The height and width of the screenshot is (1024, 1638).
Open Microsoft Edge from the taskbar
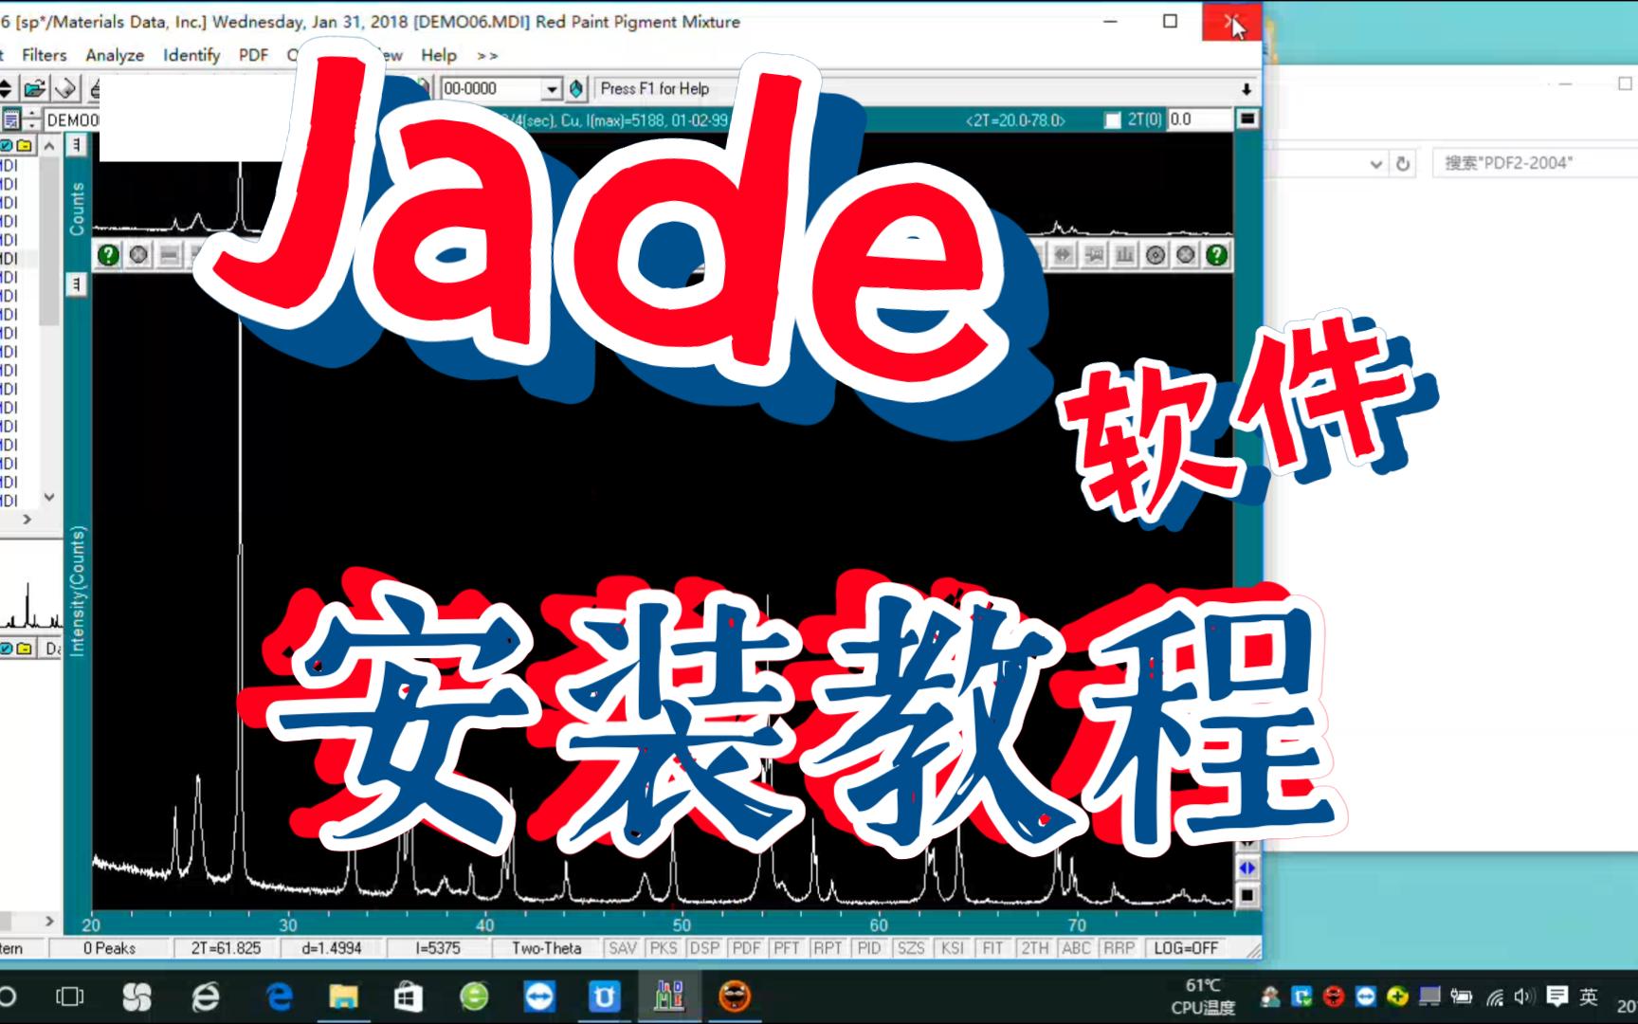pos(280,997)
